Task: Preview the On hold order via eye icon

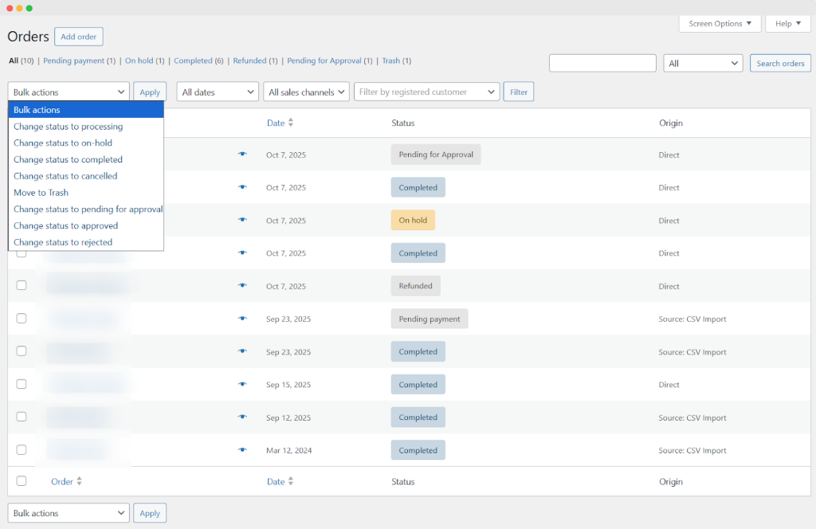Action: tap(242, 221)
